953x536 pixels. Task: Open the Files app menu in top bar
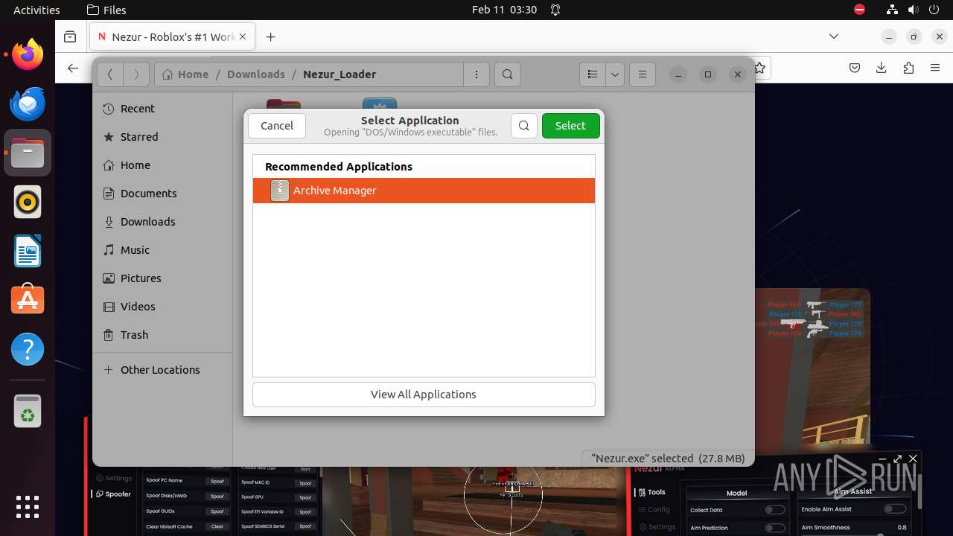[x=106, y=10]
